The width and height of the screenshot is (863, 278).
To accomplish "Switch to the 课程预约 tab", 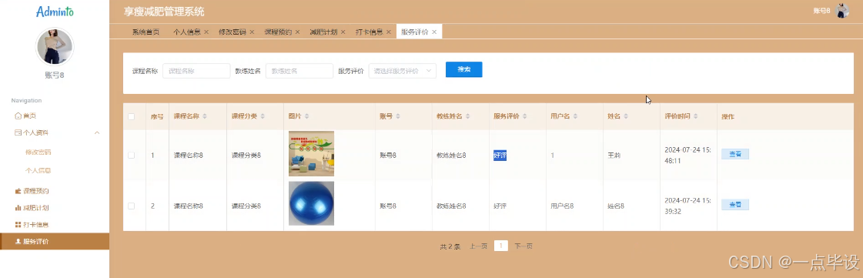I will (278, 32).
